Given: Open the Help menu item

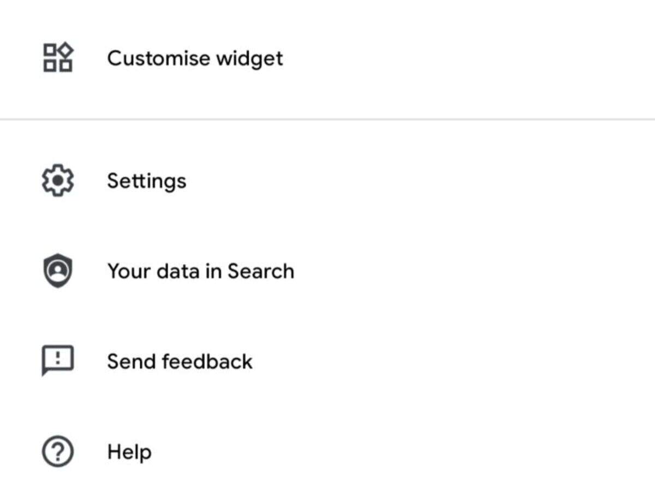Looking at the screenshot, I should tap(129, 452).
